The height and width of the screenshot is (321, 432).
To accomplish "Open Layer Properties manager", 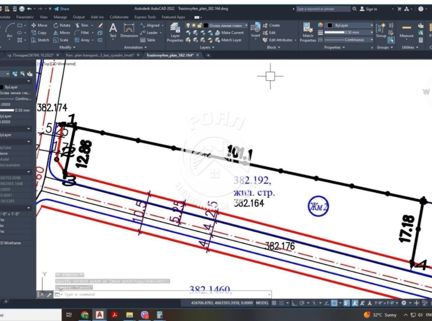I will pyautogui.click(x=175, y=32).
